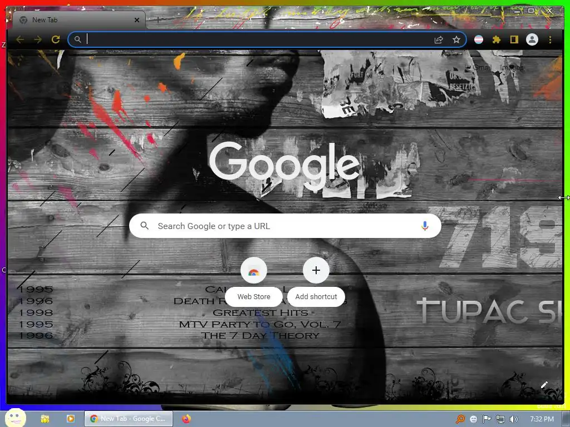Launch Firefox from the taskbar
Image resolution: width=570 pixels, height=427 pixels.
(x=186, y=419)
